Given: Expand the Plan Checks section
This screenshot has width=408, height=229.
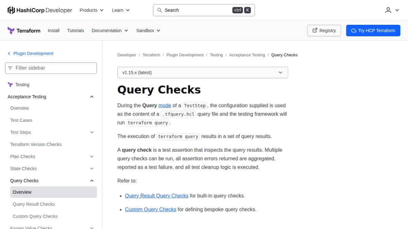Looking at the screenshot, I should (x=92, y=156).
